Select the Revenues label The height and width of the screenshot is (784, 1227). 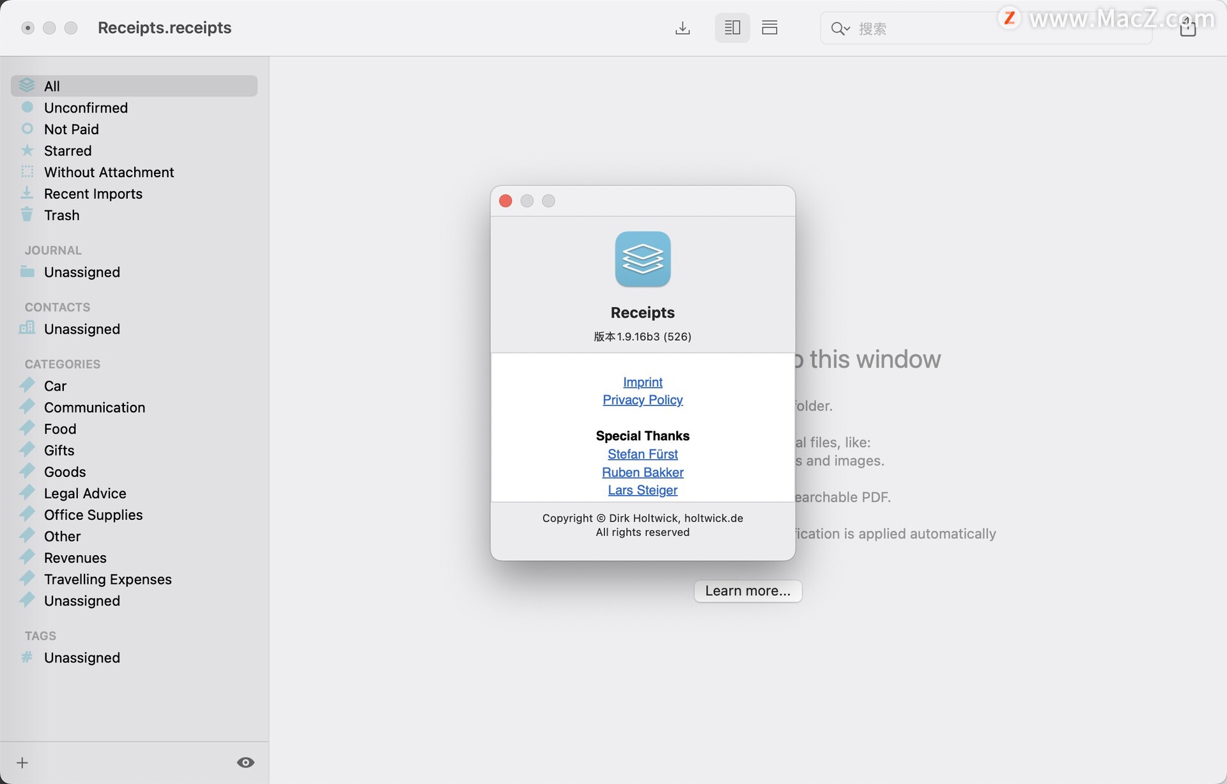tap(75, 558)
